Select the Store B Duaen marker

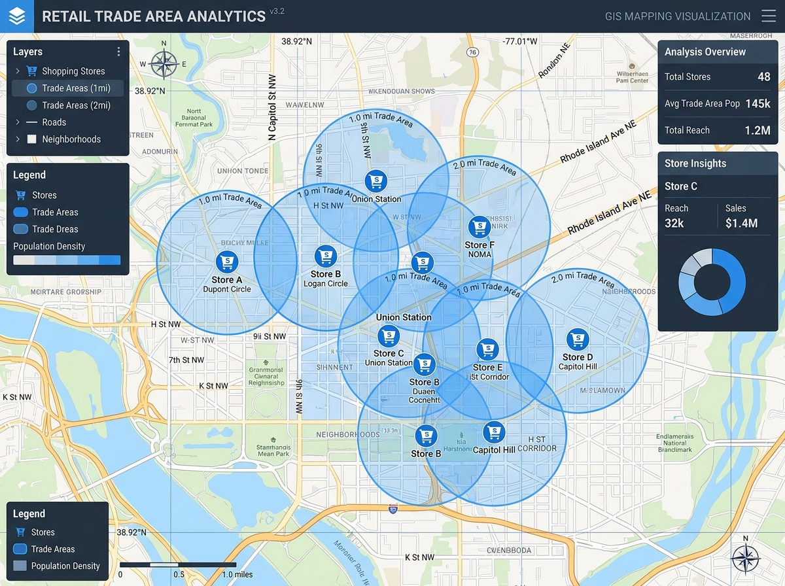coord(425,365)
